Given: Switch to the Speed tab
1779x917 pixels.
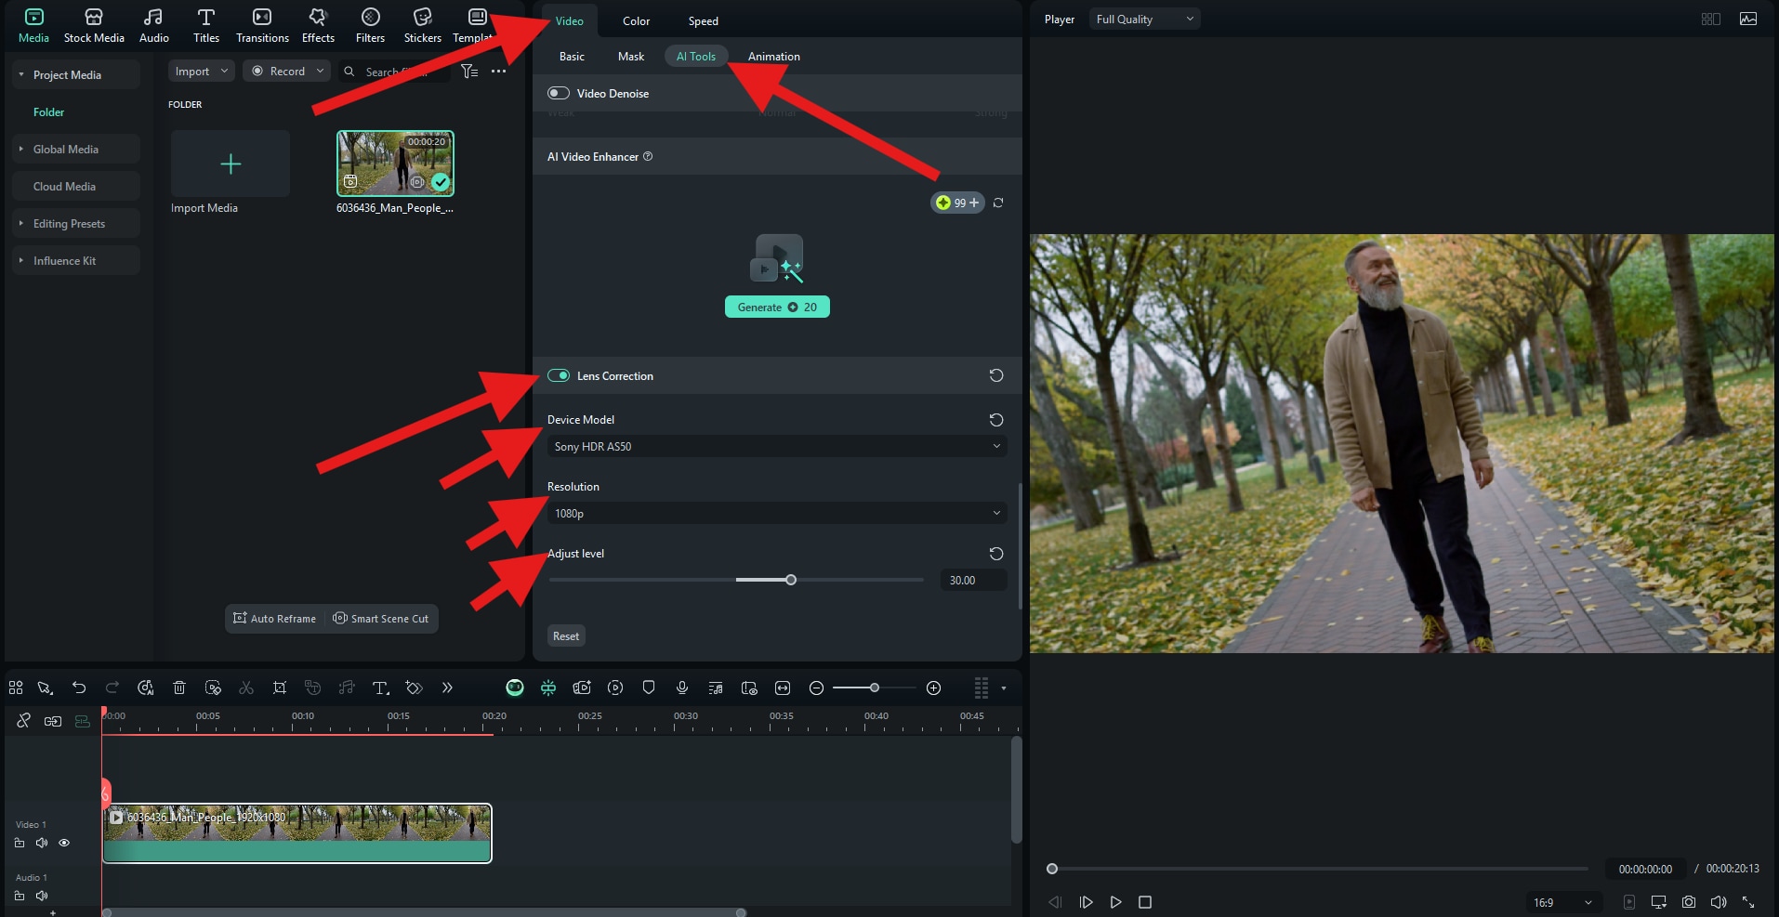Looking at the screenshot, I should pos(703,20).
